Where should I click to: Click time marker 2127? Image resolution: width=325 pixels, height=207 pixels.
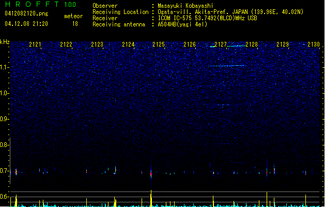coord(221,45)
